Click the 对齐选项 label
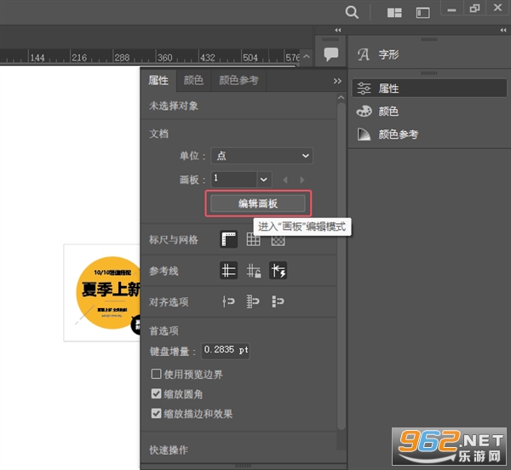The height and width of the screenshot is (470, 511). coord(169,302)
